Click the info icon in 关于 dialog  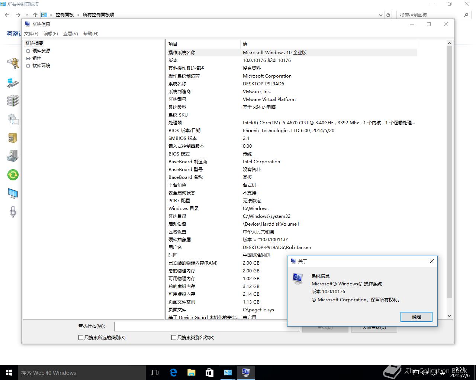[298, 278]
